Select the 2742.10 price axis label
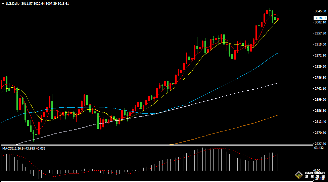The height and width of the screenshot is (182, 328). pos(320,89)
